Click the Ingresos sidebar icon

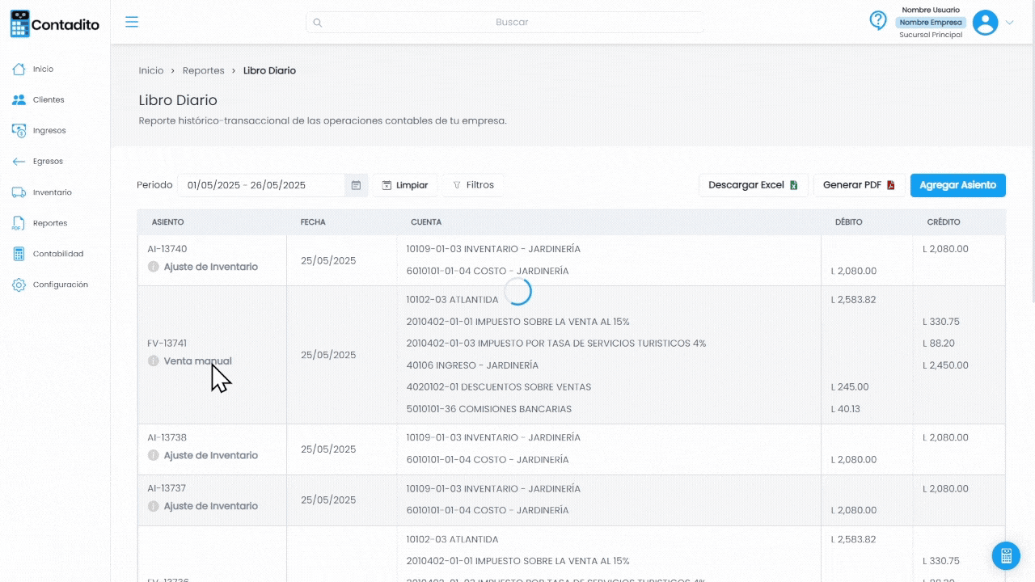(x=19, y=131)
